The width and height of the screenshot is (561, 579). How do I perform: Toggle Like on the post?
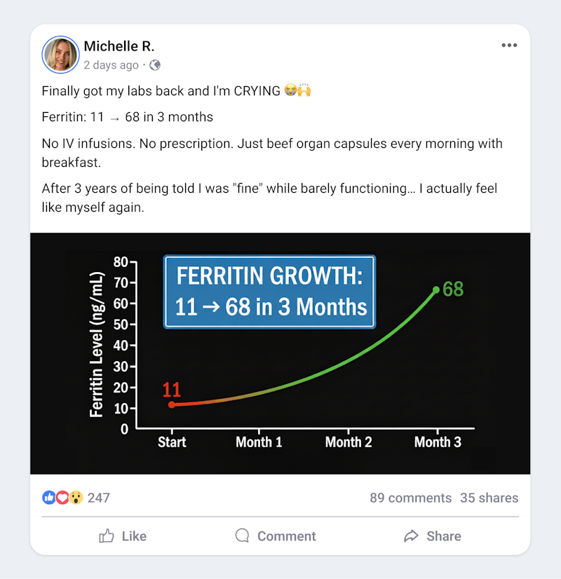(123, 536)
